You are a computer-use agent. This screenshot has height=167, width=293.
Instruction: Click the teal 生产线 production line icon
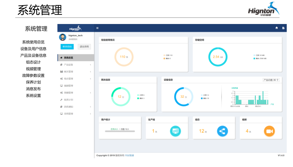pos(175,131)
